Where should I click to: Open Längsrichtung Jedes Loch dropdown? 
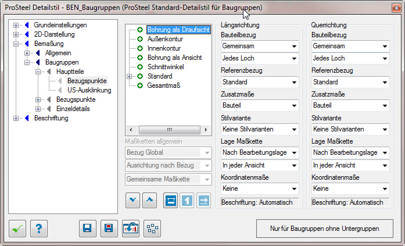[260, 58]
